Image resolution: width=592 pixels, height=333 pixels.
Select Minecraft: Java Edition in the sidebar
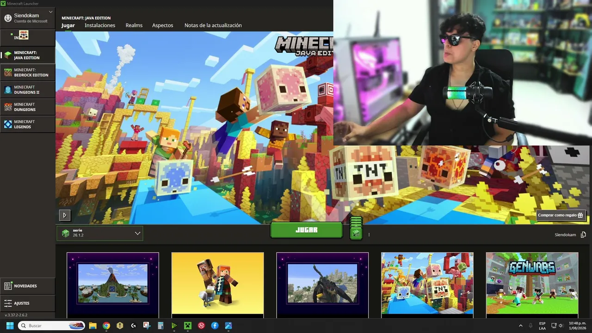(28, 55)
